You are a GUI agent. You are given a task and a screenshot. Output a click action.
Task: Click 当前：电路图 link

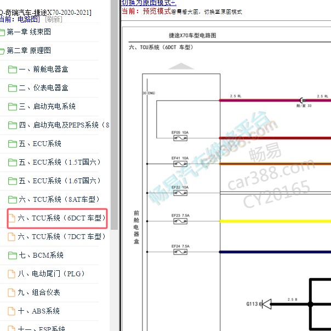[20, 19]
